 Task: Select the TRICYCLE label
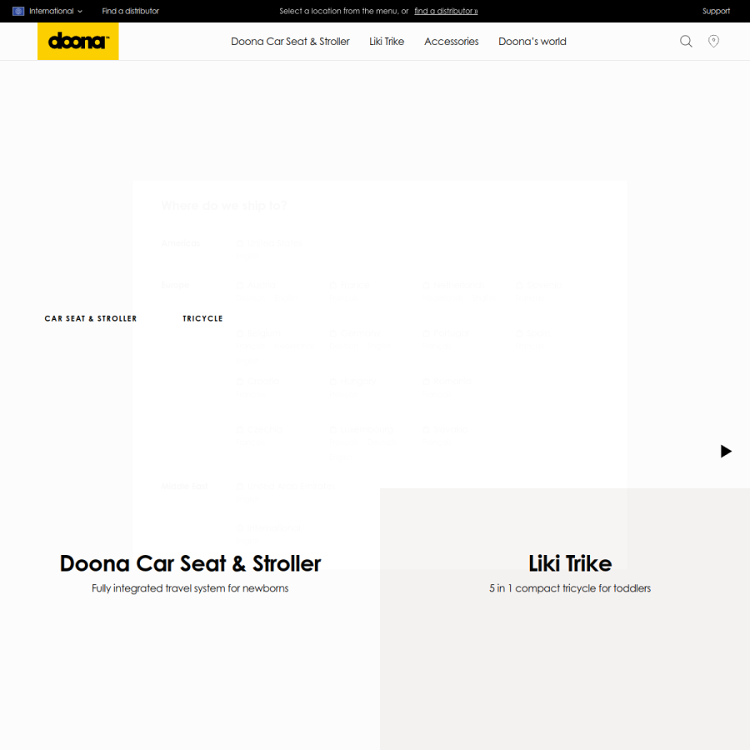coord(202,318)
